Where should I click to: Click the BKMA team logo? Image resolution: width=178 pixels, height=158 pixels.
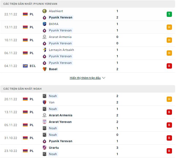point(44,24)
